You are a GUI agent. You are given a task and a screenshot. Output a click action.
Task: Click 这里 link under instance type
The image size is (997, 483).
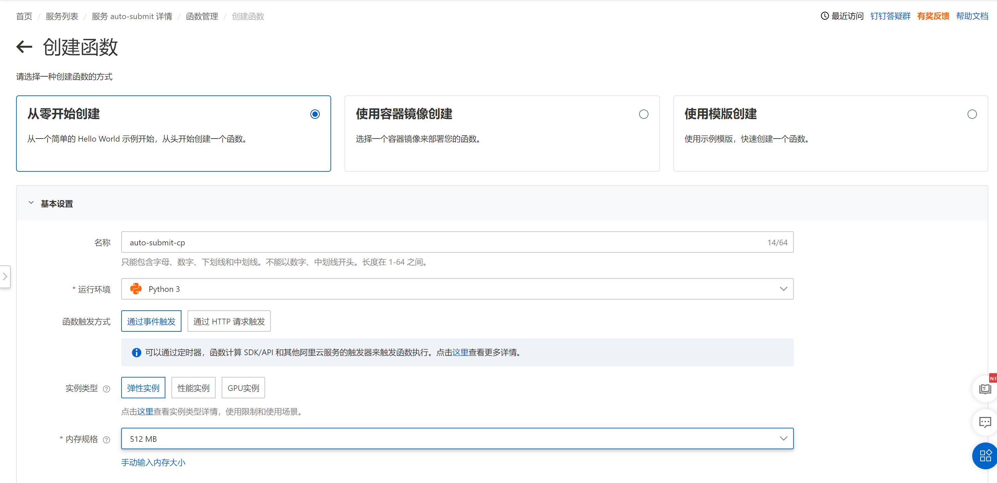coord(145,412)
